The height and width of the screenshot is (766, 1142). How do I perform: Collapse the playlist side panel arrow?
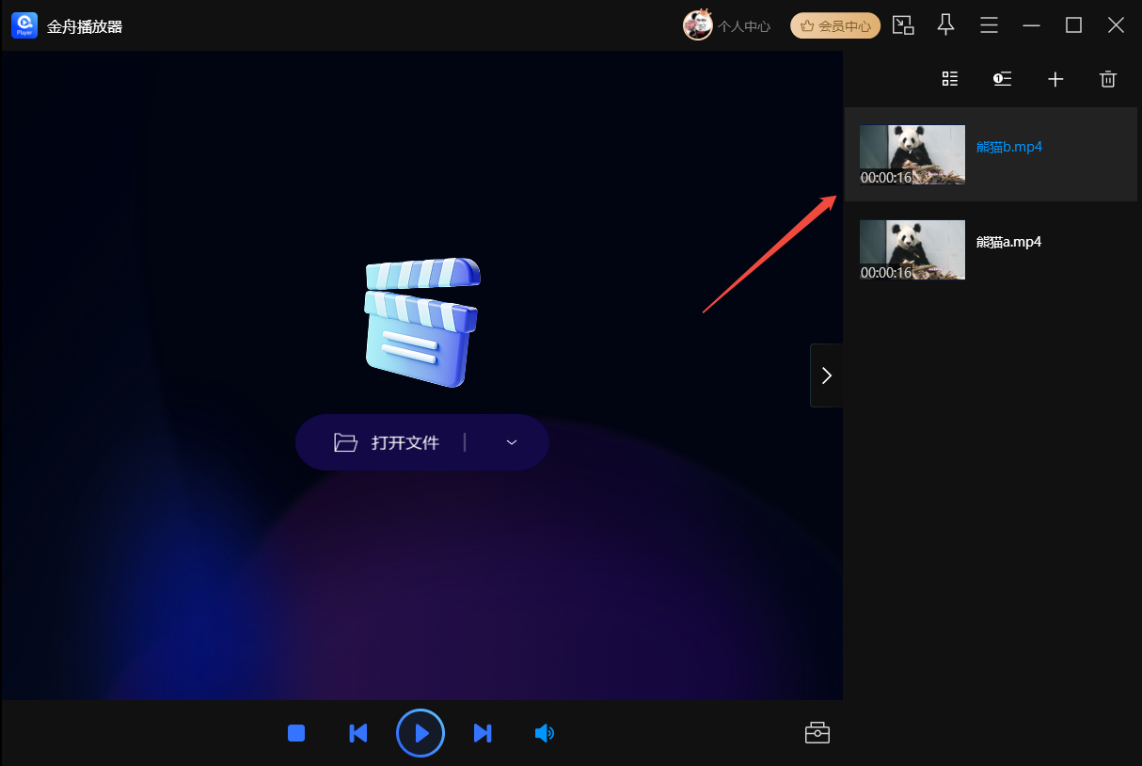pyautogui.click(x=826, y=375)
